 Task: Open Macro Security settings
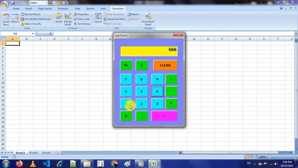click(31, 24)
